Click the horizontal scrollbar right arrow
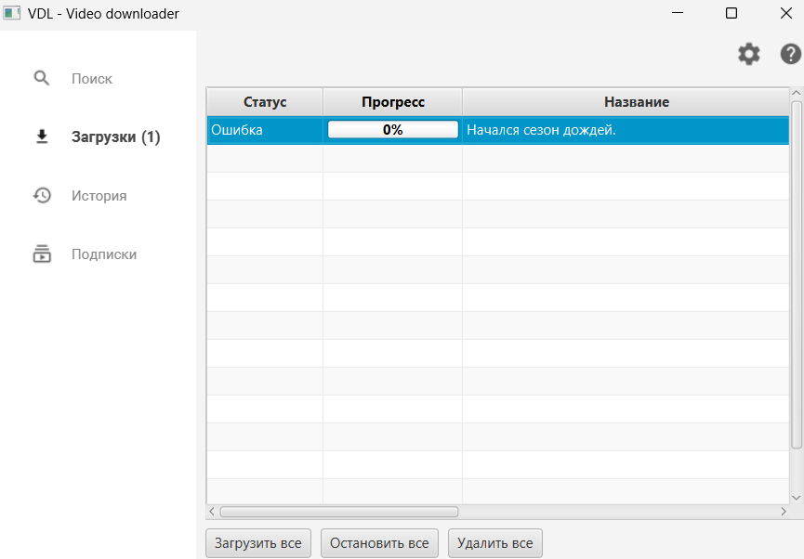804x559 pixels. (x=783, y=512)
